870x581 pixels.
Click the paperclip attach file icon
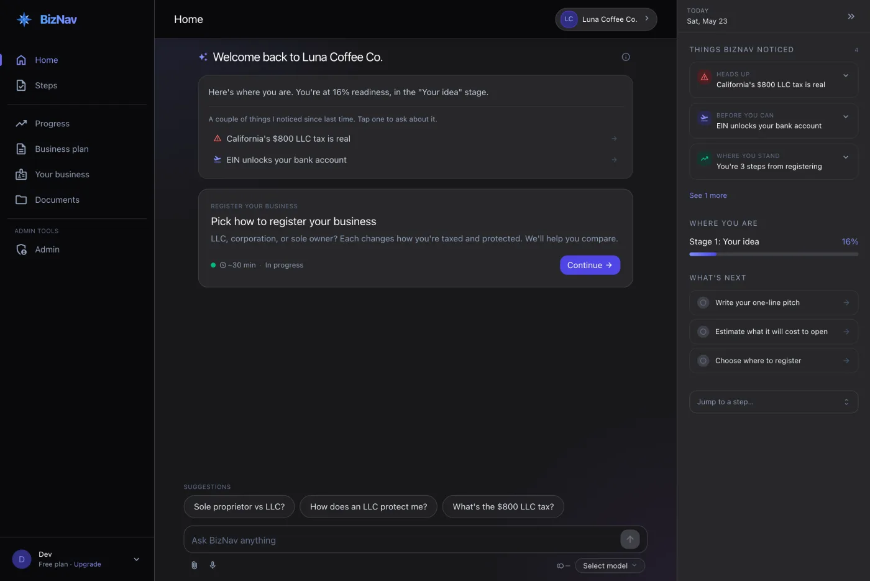click(x=194, y=565)
